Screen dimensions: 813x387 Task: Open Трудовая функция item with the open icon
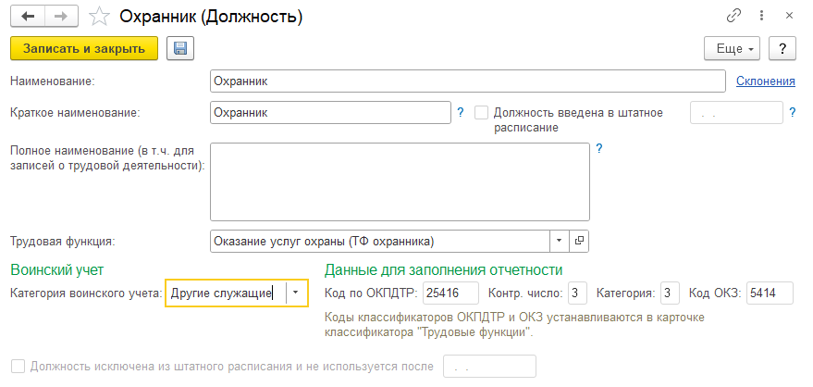pyautogui.click(x=579, y=241)
